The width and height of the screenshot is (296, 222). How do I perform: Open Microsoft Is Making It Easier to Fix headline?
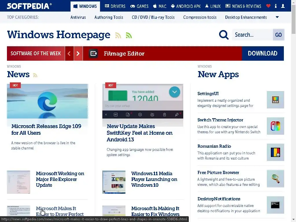(x=155, y=211)
